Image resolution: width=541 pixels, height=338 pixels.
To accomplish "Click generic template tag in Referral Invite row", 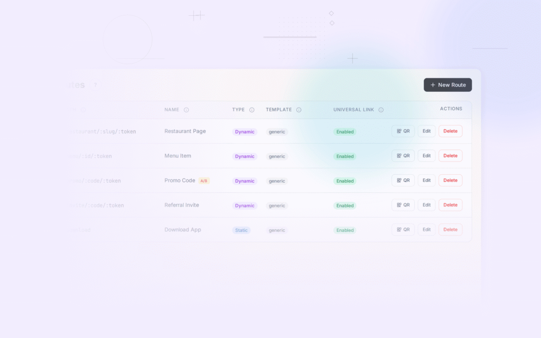I will 277,205.
